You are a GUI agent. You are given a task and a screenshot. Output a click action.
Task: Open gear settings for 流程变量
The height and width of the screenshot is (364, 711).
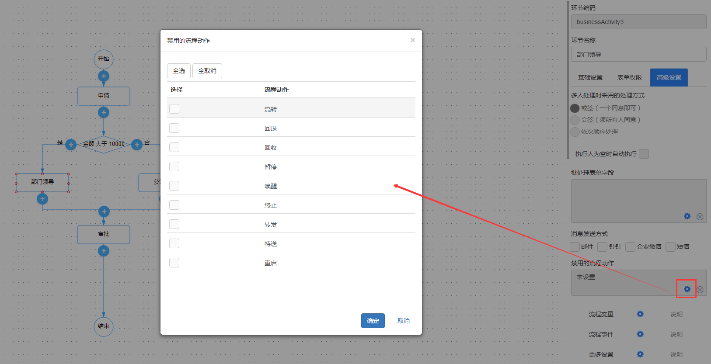(640, 314)
